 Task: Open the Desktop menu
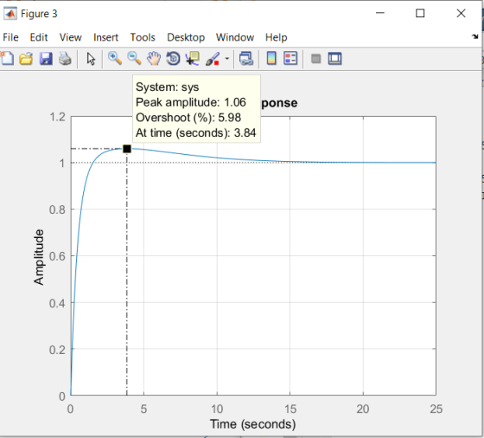186,37
